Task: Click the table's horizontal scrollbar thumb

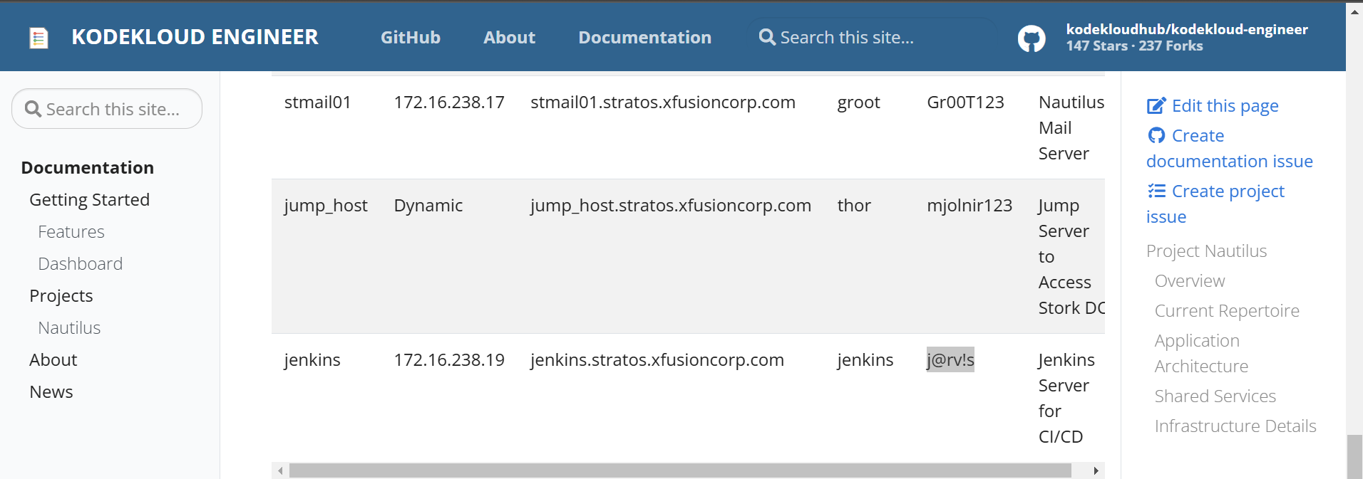Action: 680,470
